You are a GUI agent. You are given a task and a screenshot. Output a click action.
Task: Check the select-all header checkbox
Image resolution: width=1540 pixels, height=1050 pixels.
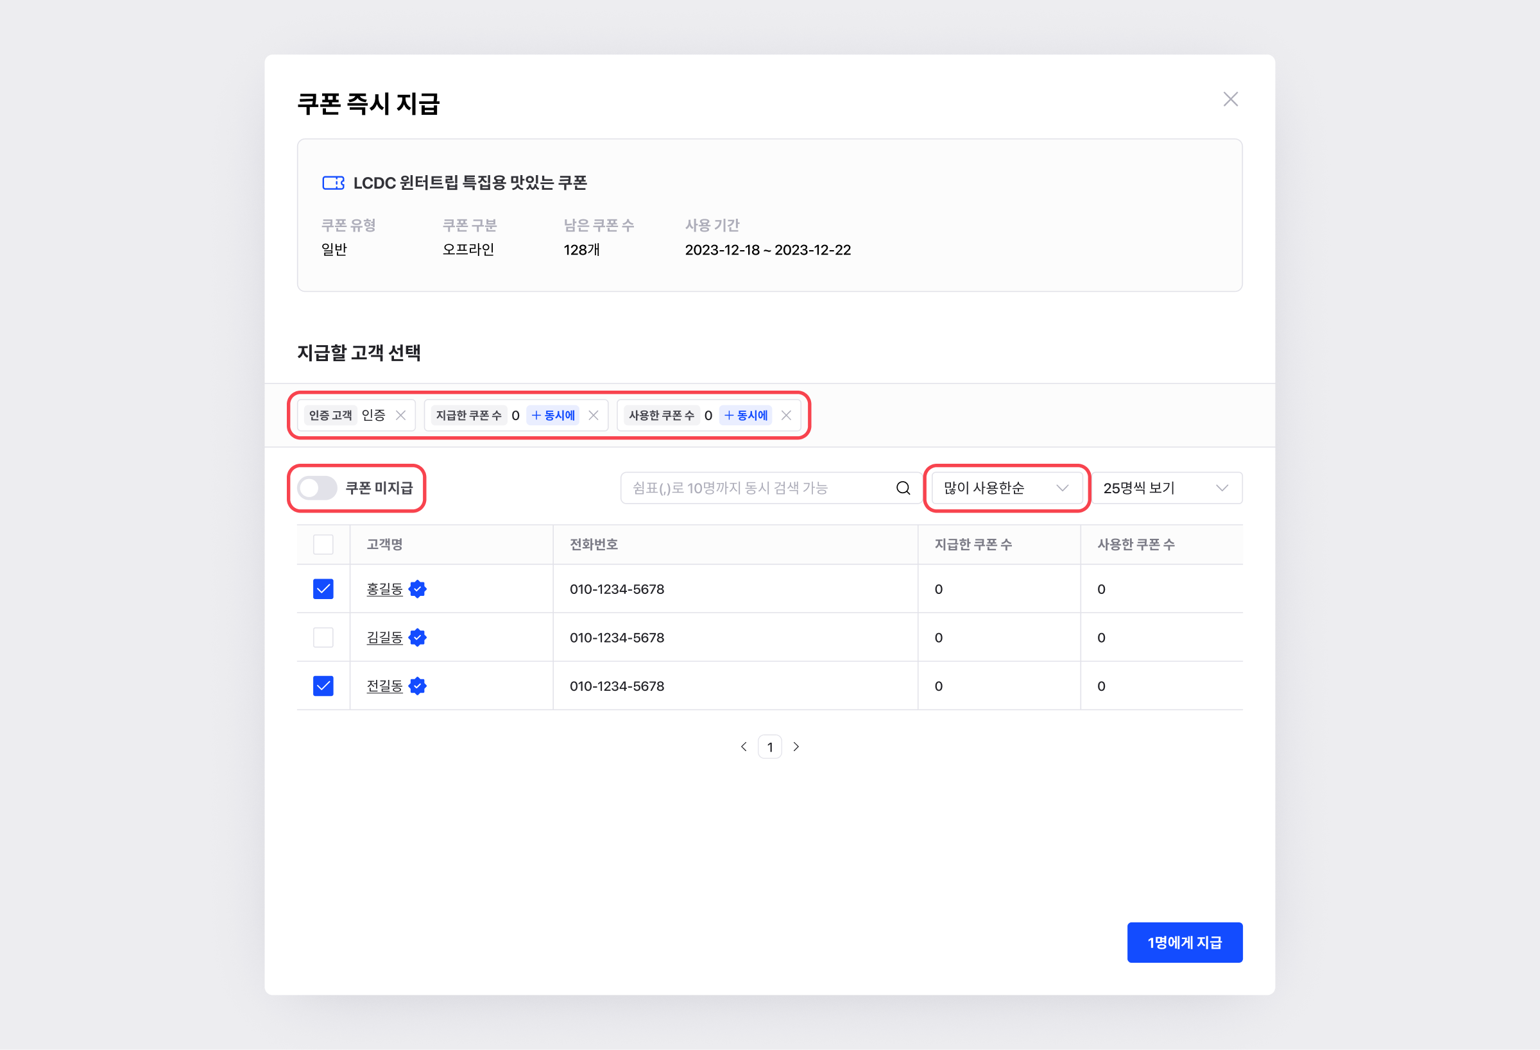(323, 545)
